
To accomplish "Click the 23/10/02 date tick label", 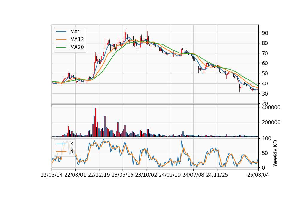I will (x=146, y=175).
